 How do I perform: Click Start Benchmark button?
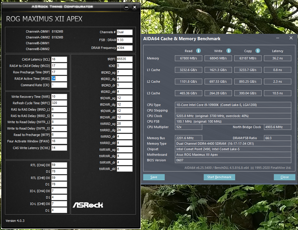tap(219, 177)
